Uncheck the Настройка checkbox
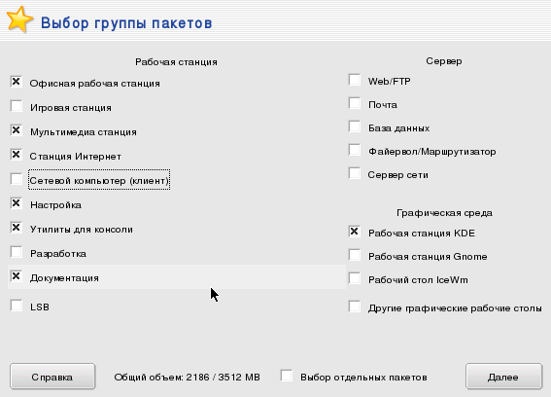The image size is (551, 397). pyautogui.click(x=17, y=203)
